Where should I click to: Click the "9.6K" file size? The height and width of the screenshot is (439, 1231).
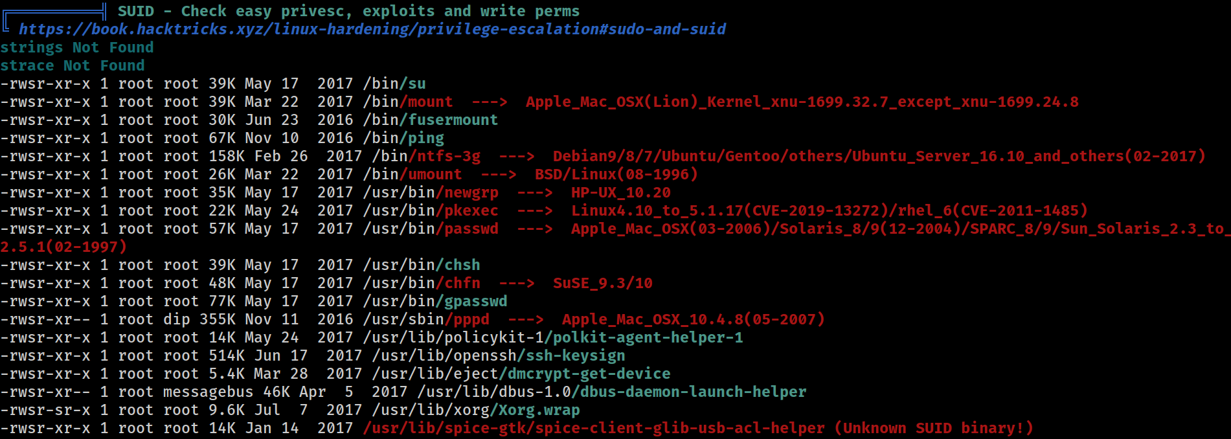coord(227,410)
